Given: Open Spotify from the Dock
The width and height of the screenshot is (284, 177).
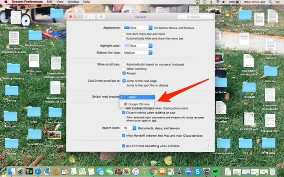Looking at the screenshot, I should [x=215, y=172].
